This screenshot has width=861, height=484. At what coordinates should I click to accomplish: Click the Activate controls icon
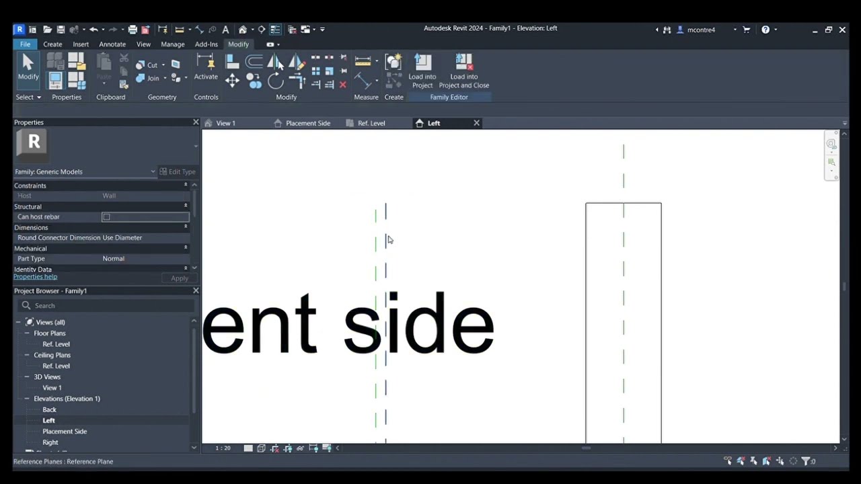pos(205,67)
